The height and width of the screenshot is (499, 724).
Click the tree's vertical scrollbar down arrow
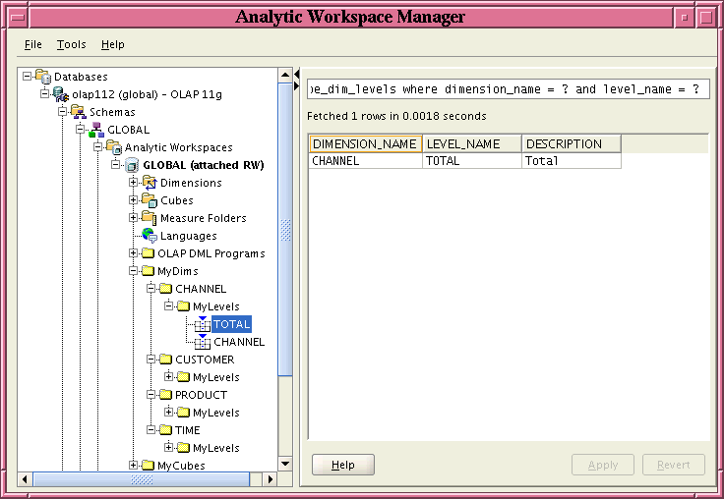285,464
